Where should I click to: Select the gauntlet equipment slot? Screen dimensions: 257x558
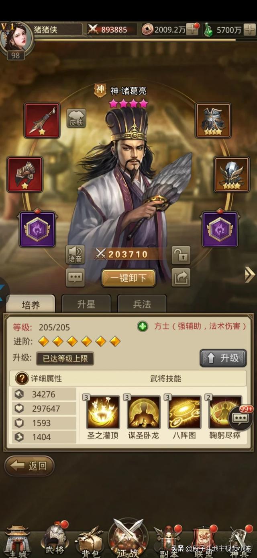pos(24,174)
